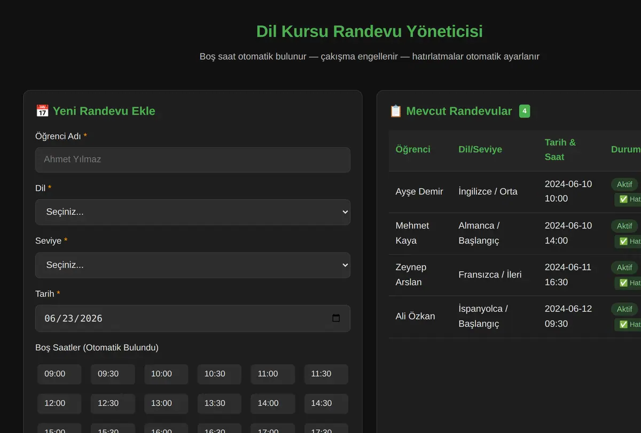Click the İngilizce / Orta cell

(x=495, y=192)
